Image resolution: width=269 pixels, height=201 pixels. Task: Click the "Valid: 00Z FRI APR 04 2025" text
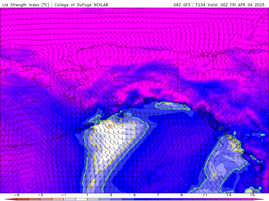coord(236,5)
